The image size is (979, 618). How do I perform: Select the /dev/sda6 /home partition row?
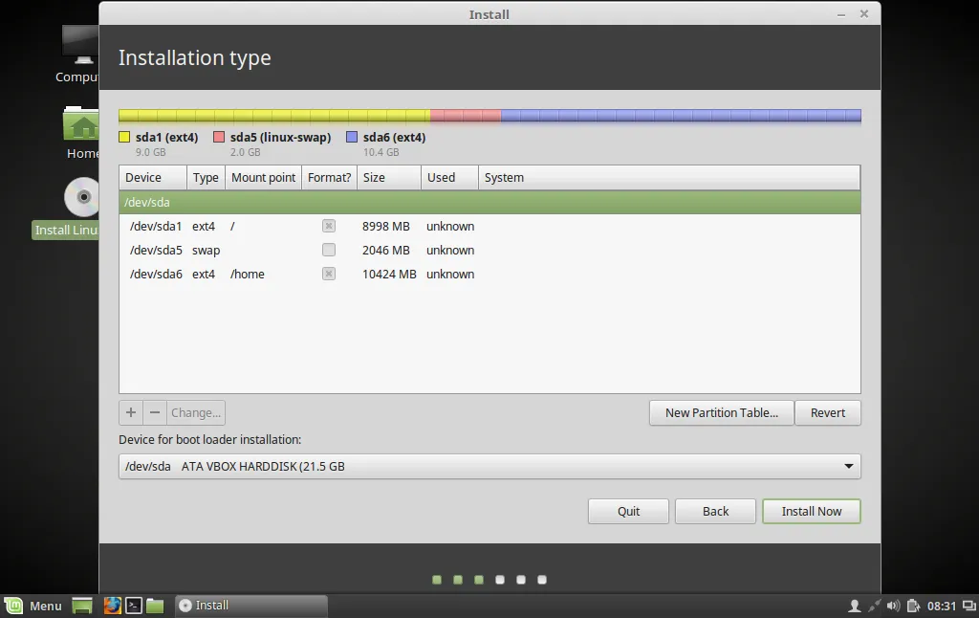pos(489,274)
